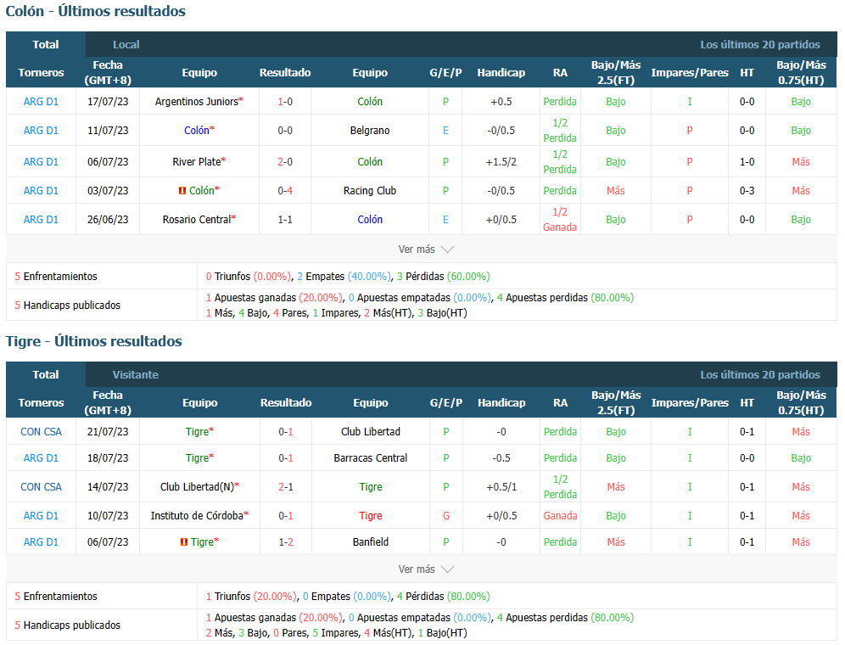The width and height of the screenshot is (845, 645).
Task: Switch to the Local tab
Action: (126, 45)
